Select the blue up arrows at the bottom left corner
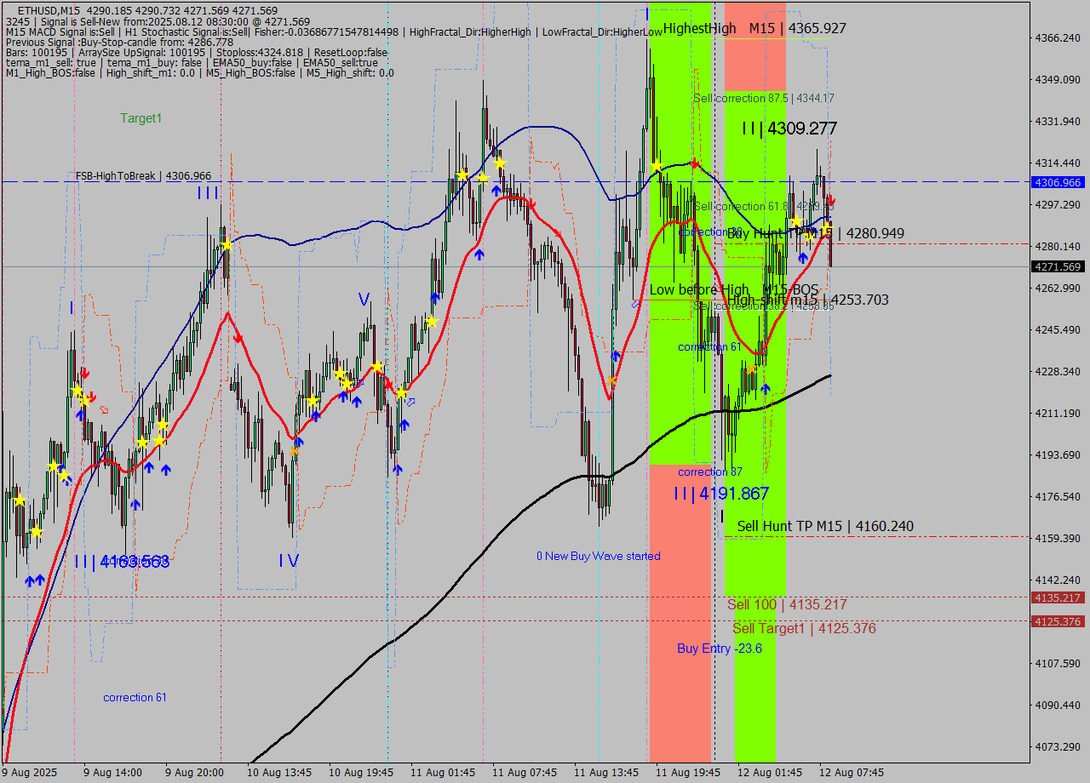The image size is (1090, 783). [34, 580]
